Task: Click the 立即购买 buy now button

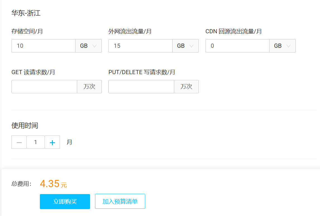Action: 65,201
